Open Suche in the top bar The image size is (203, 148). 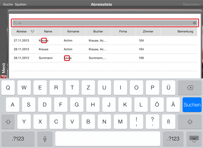[8, 4]
